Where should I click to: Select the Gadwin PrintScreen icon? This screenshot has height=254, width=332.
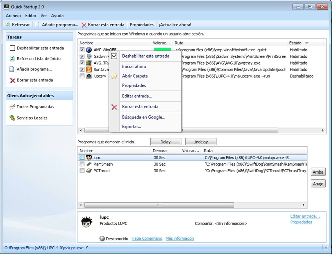coord(89,57)
